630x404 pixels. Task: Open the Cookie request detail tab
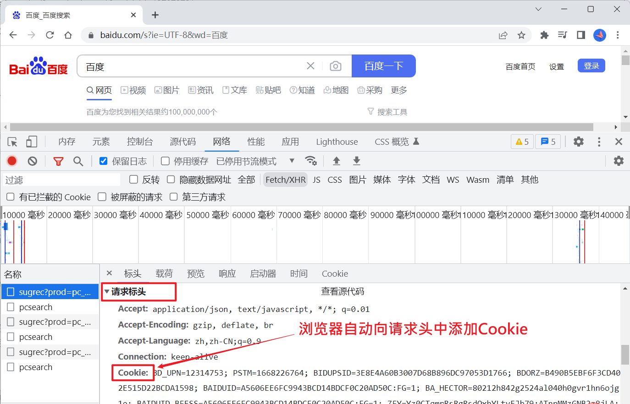coord(335,273)
